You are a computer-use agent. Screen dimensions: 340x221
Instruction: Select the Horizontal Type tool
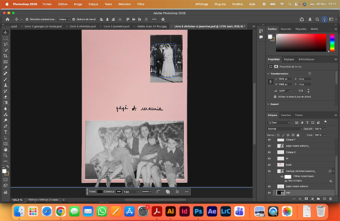[6, 132]
